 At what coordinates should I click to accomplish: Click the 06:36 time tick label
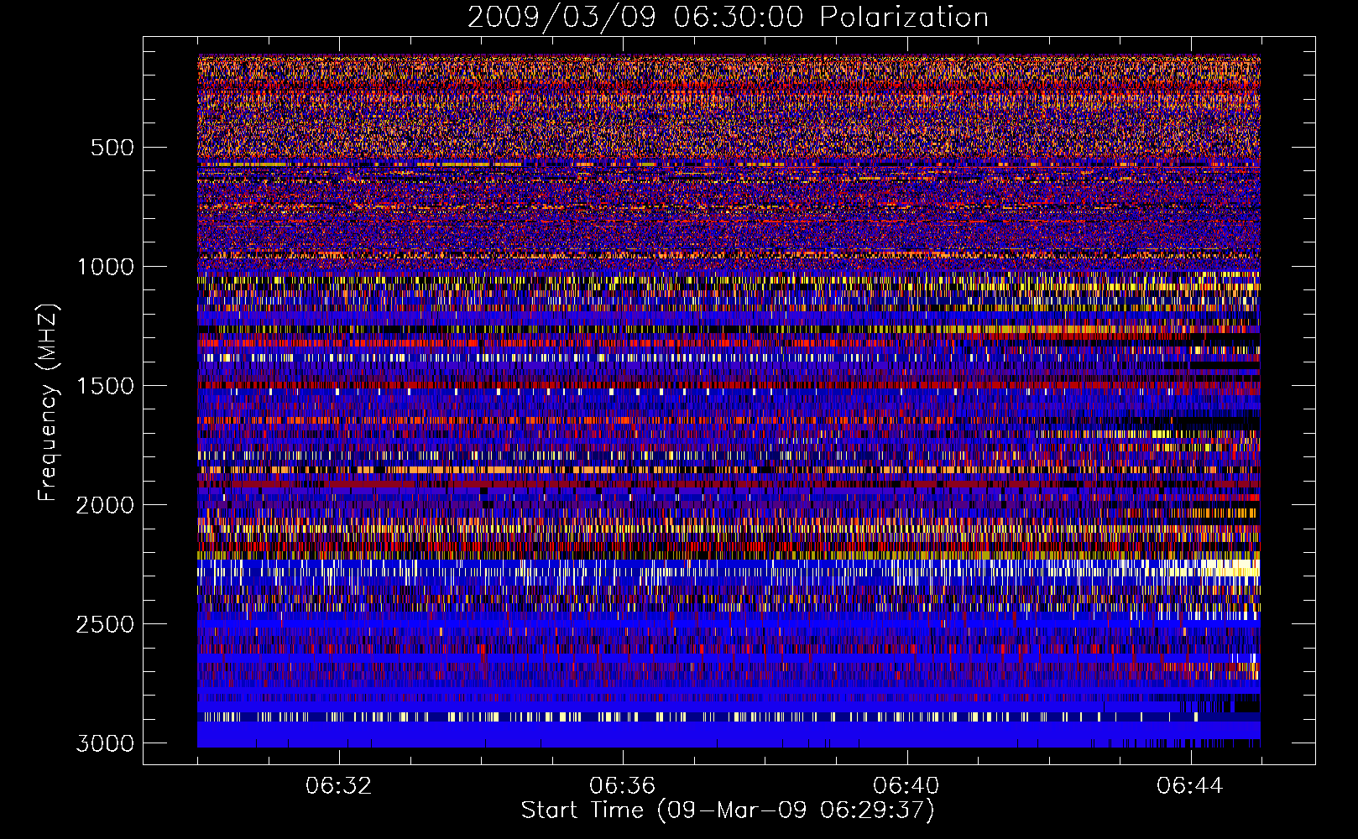click(623, 786)
